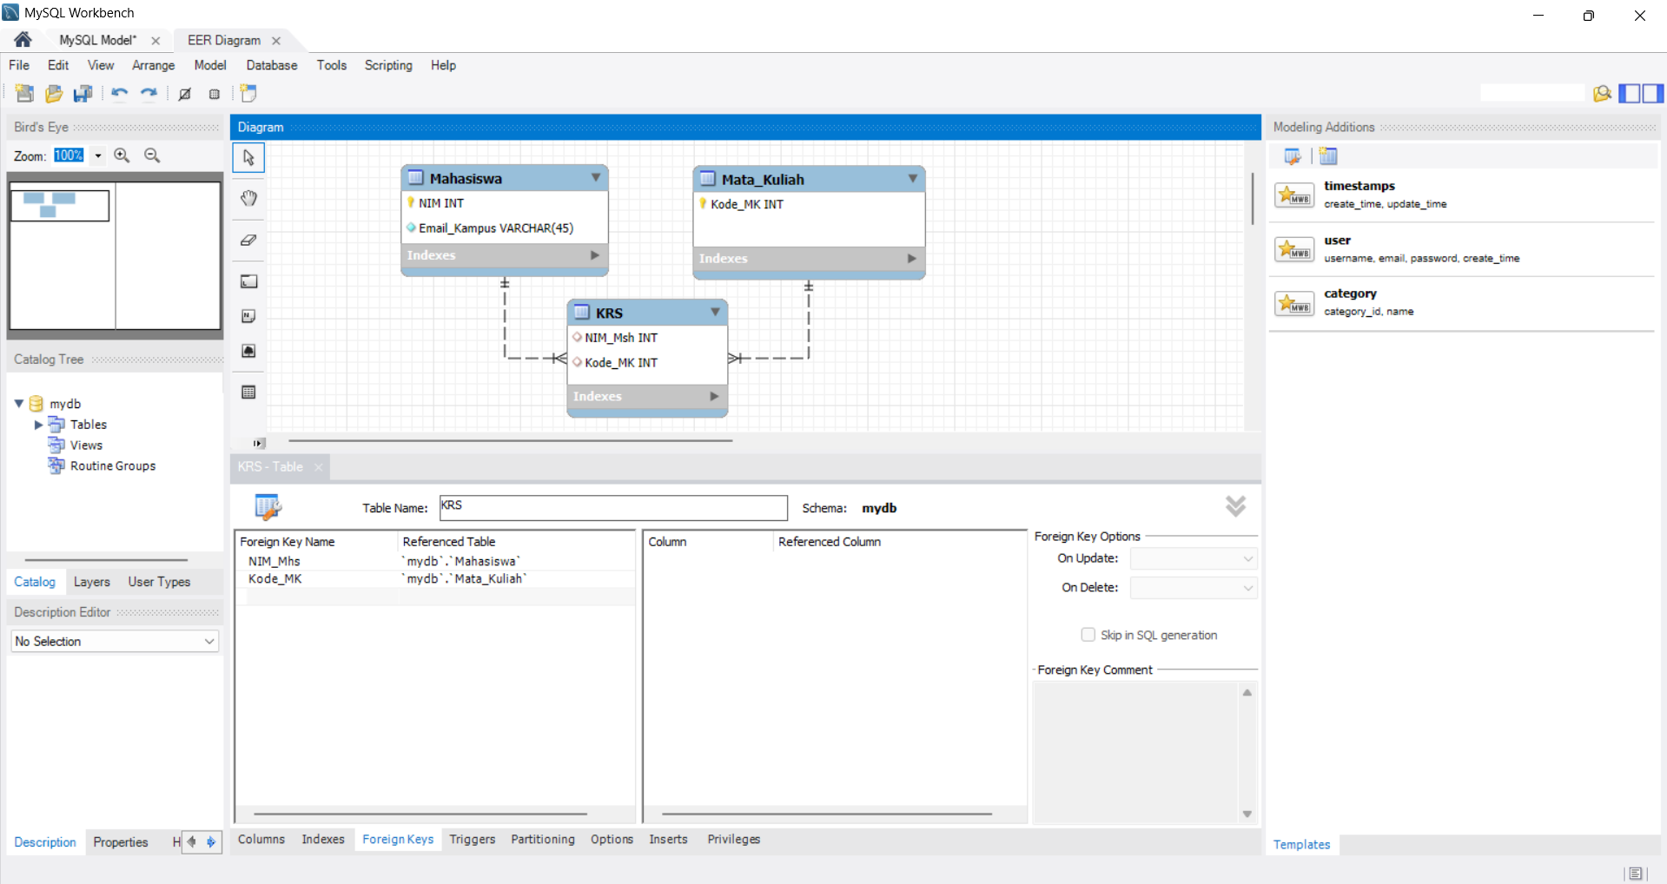Click the Table Name input field
Viewport: 1667px width, 884px height.
[613, 508]
